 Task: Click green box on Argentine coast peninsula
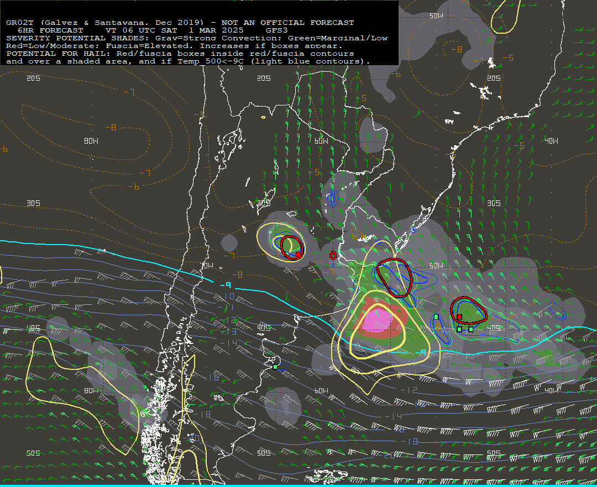(x=275, y=367)
